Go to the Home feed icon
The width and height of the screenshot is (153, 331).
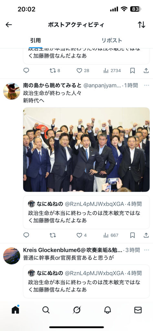coord(16,310)
